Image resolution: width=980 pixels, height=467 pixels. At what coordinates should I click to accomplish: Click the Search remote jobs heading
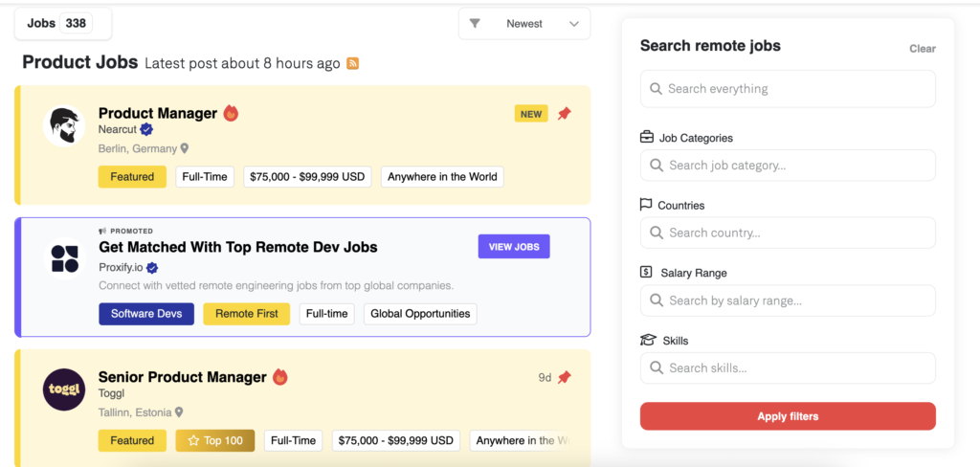pos(710,46)
